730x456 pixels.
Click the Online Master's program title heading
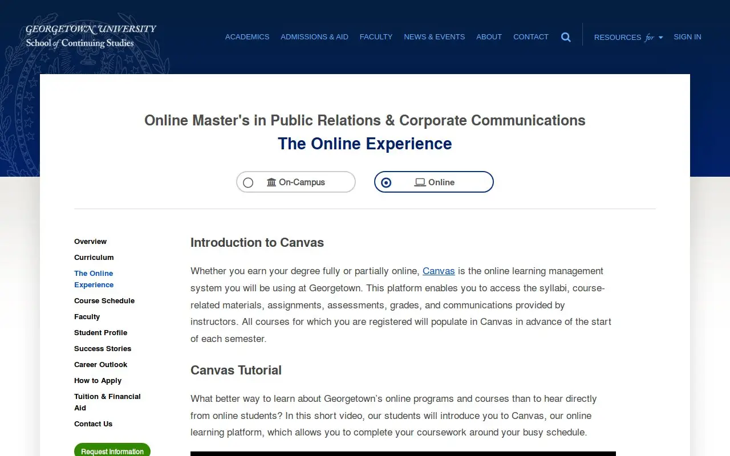tap(365, 120)
